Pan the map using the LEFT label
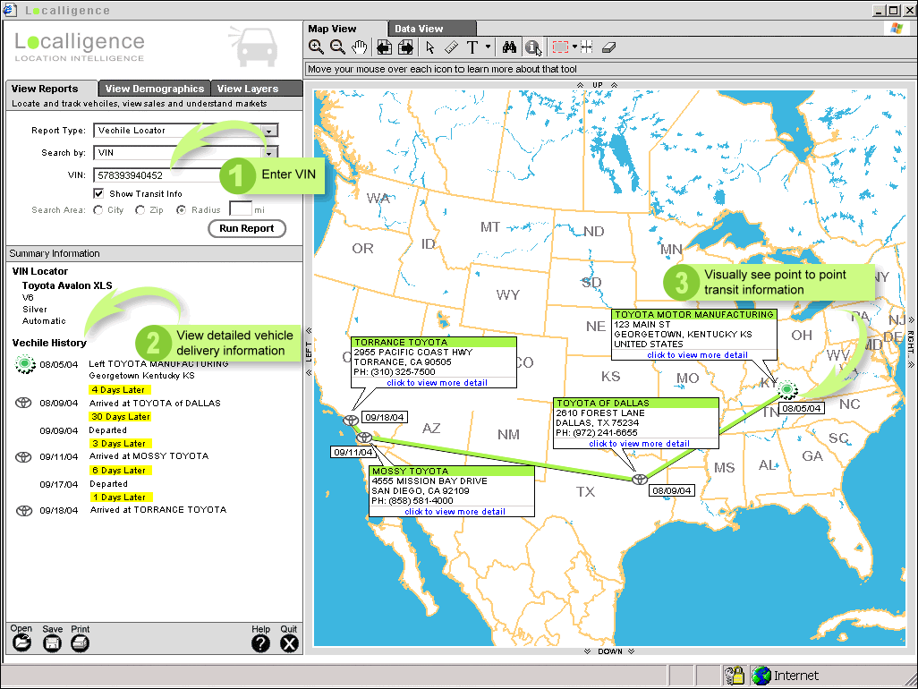 coord(309,352)
